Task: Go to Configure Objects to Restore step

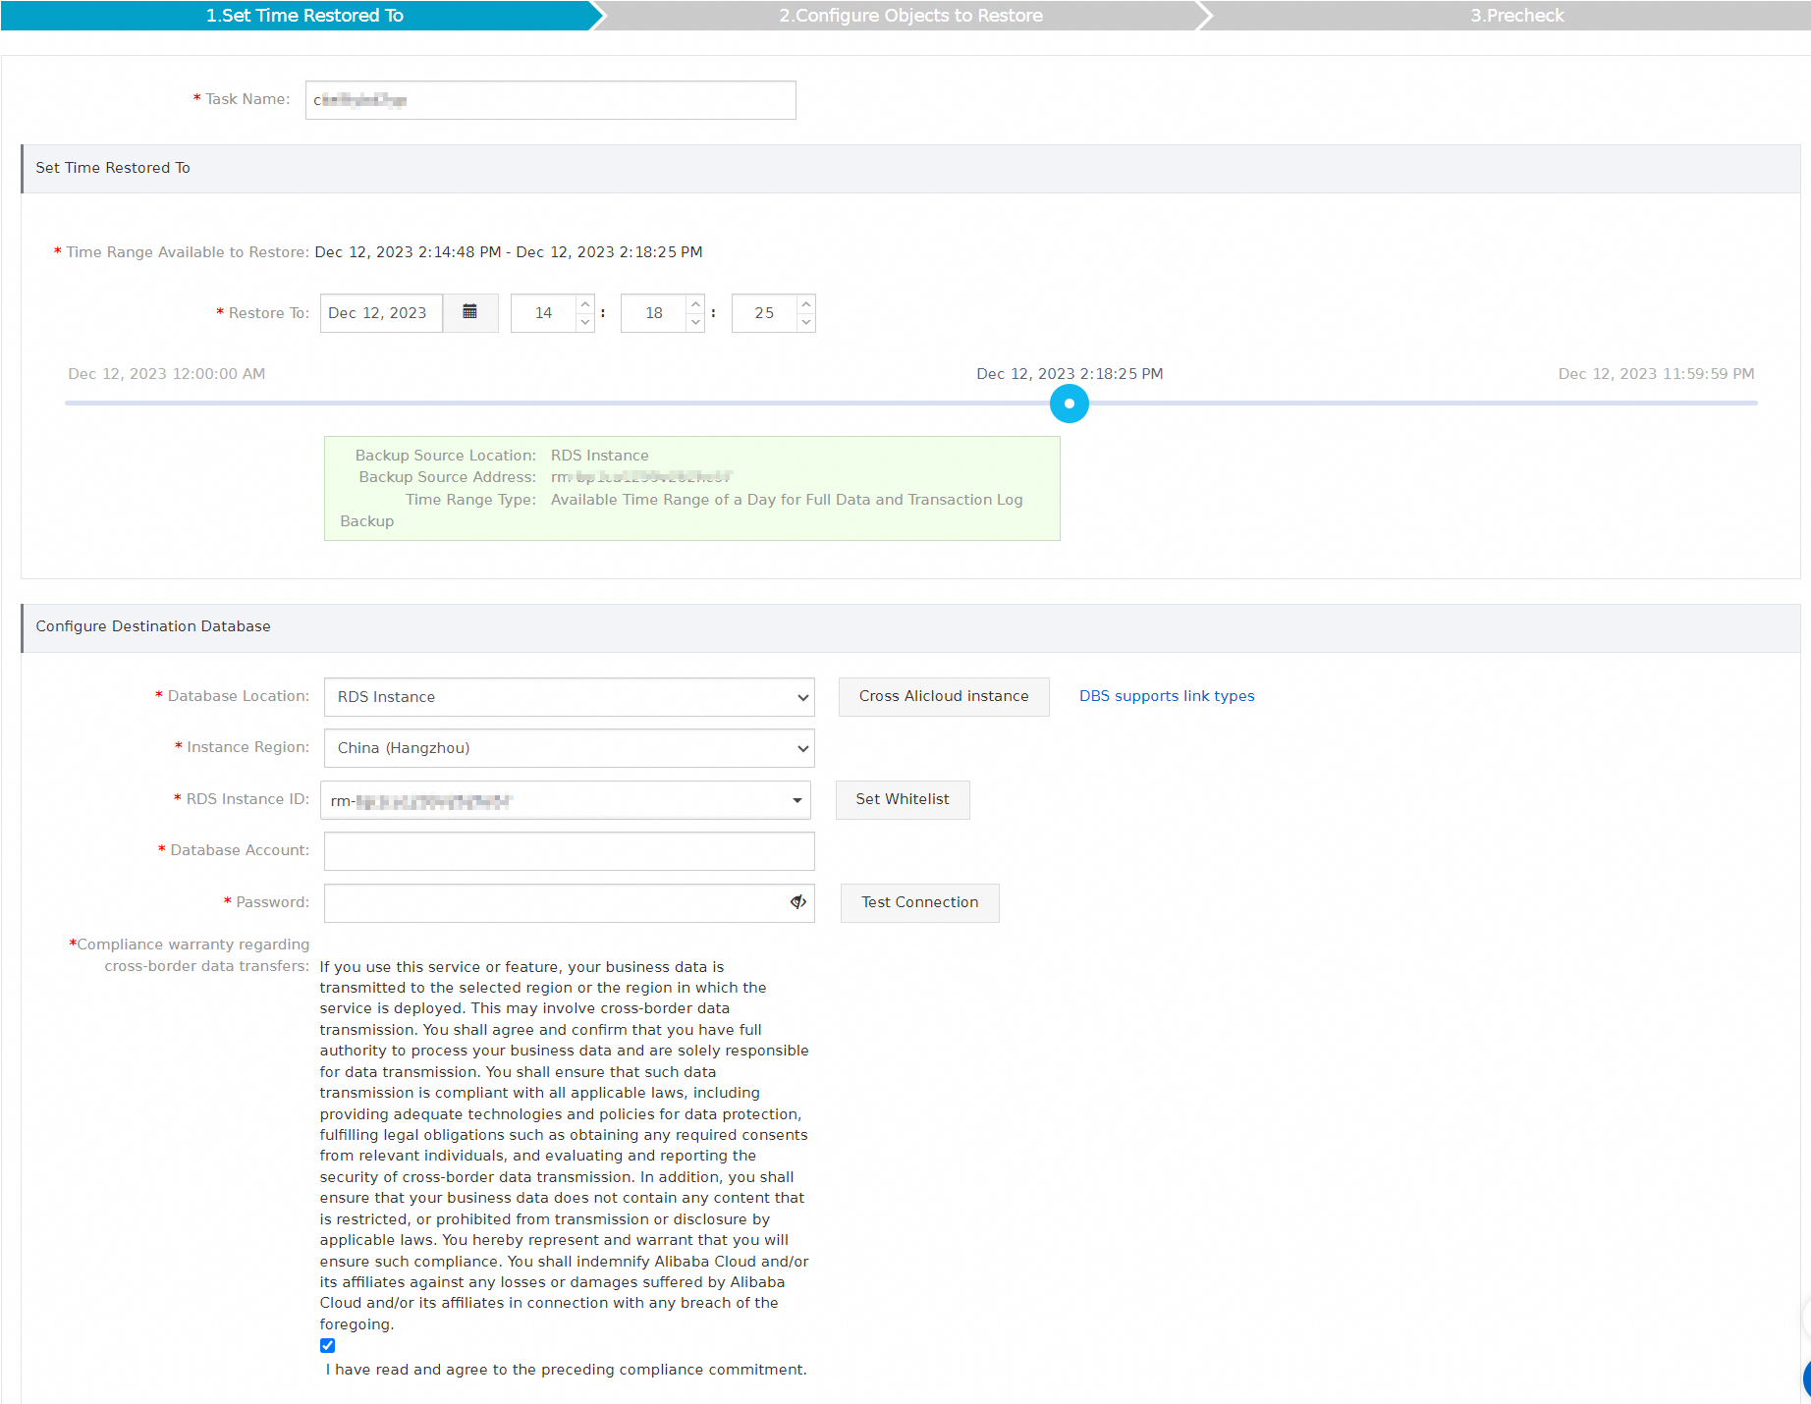Action: (x=910, y=16)
